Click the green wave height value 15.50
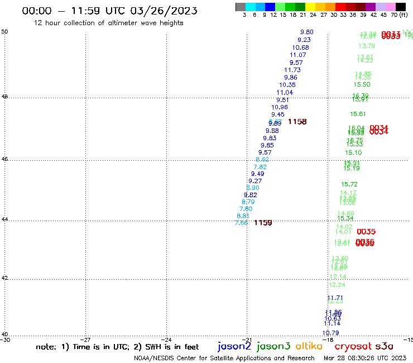The image size is (413, 363). coord(362,85)
